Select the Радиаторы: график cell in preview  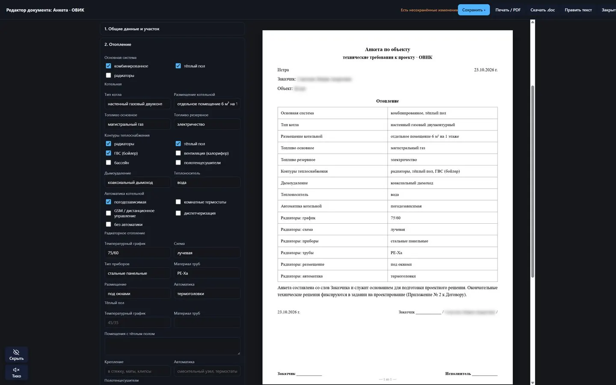(x=332, y=218)
